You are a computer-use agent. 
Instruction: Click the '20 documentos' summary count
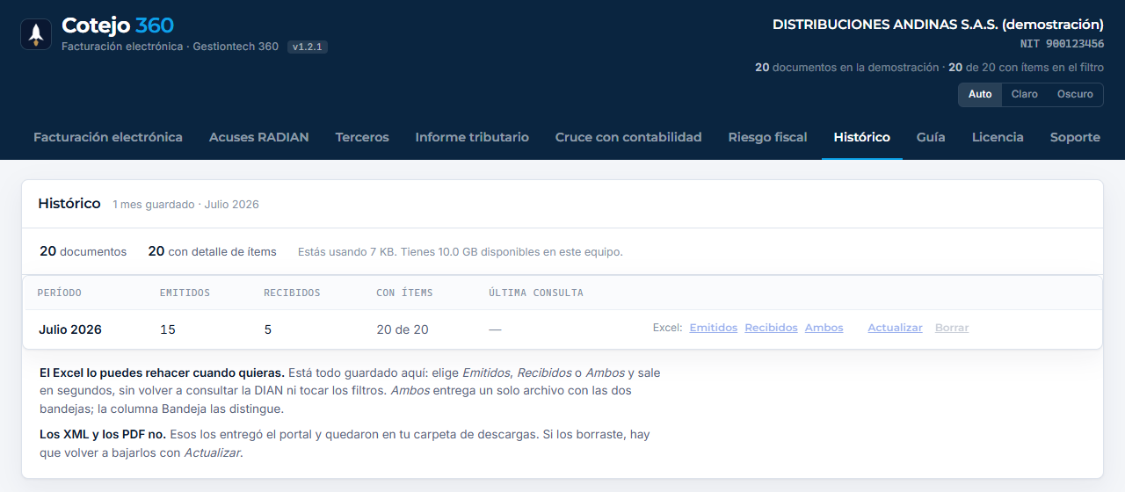pos(83,251)
